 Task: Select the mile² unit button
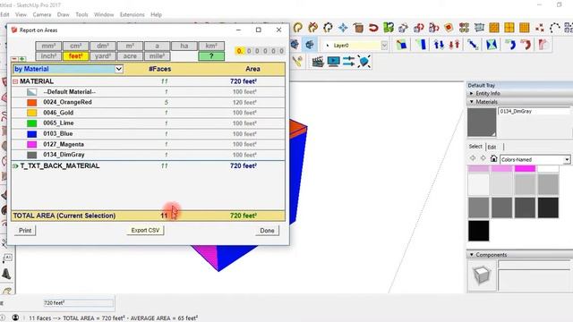157,56
